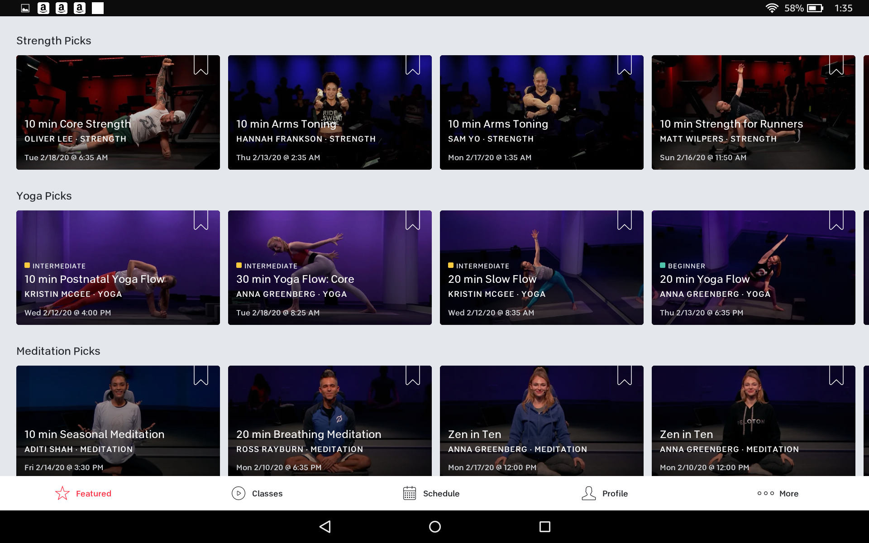Image resolution: width=869 pixels, height=543 pixels.
Task: Tap the bookmark on 20 min Breathing Meditation
Action: [x=413, y=375]
